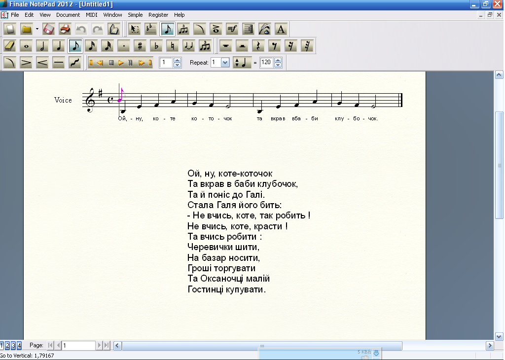The height and width of the screenshot is (360, 505).
Task: Click the Save floppy disk icon
Action: click(48, 29)
